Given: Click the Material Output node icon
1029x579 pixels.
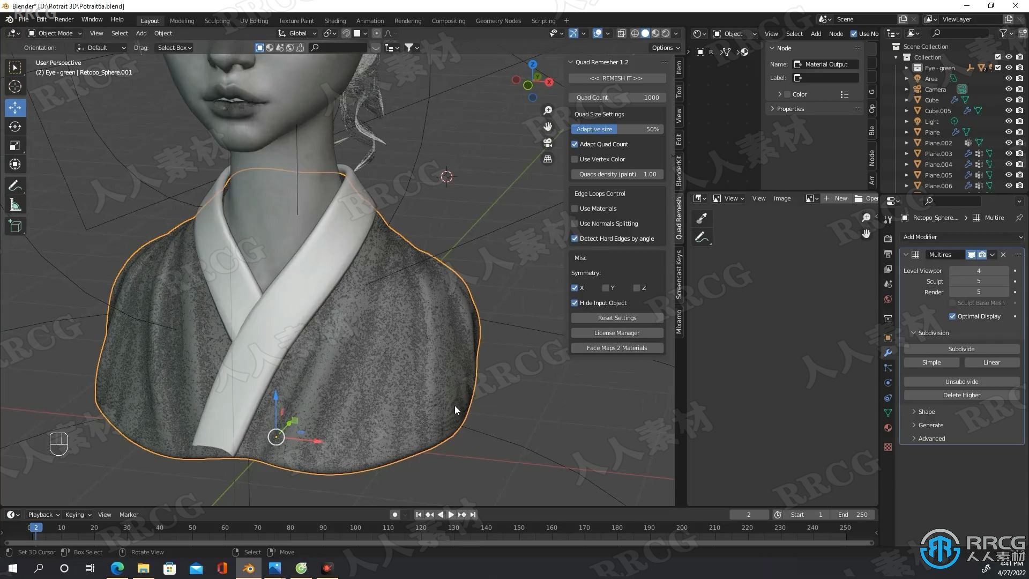Looking at the screenshot, I should 797,64.
